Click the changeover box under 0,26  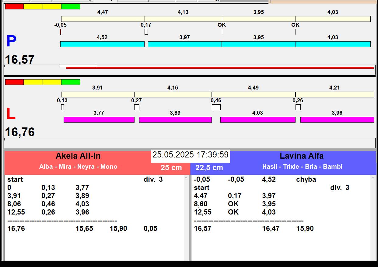[298, 107]
